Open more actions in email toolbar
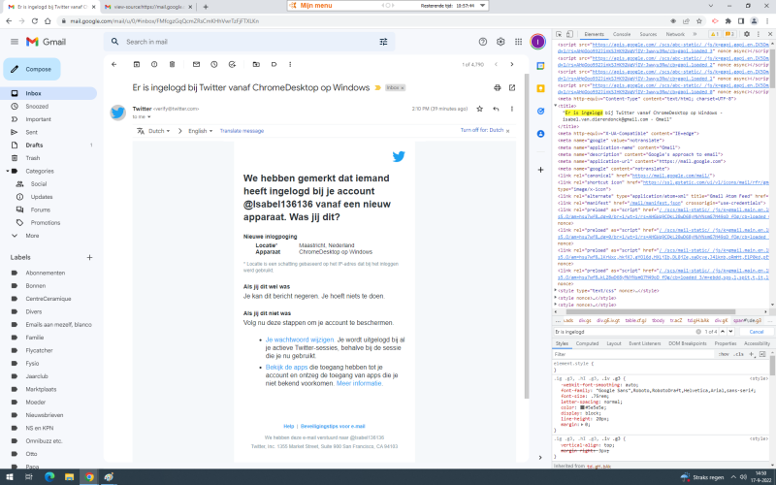776x485 pixels. coord(290,64)
